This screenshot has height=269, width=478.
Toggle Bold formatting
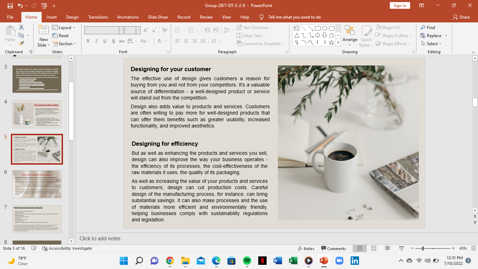point(88,41)
